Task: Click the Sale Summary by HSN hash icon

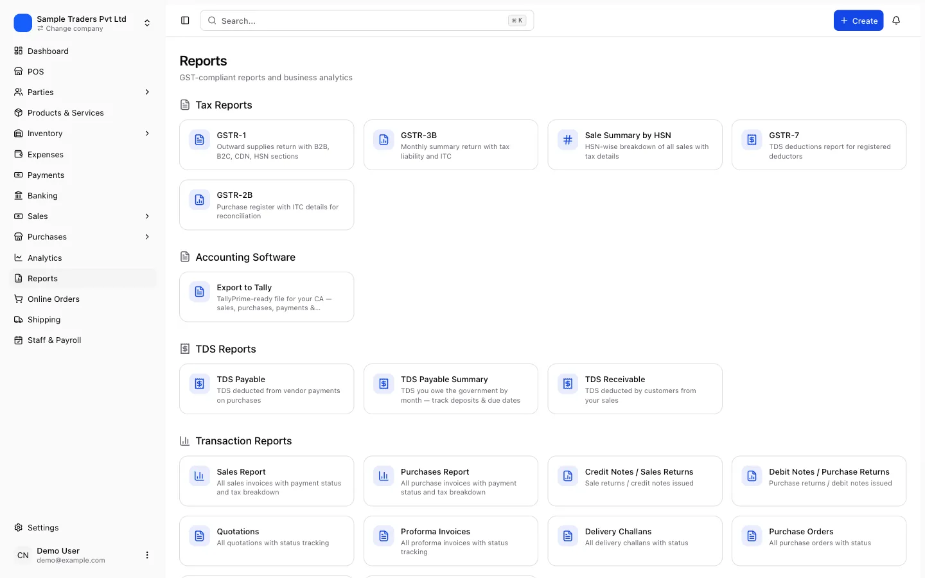Action: [568, 139]
